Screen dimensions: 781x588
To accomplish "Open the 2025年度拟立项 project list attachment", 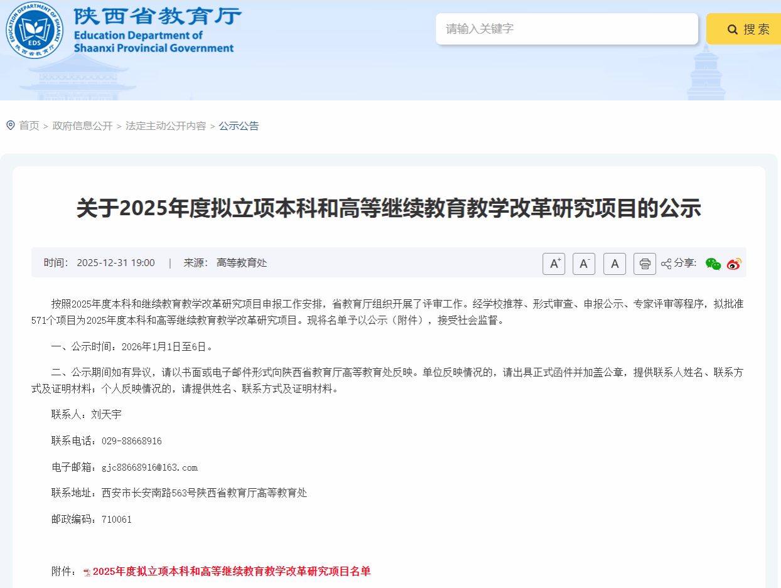I will (x=232, y=571).
